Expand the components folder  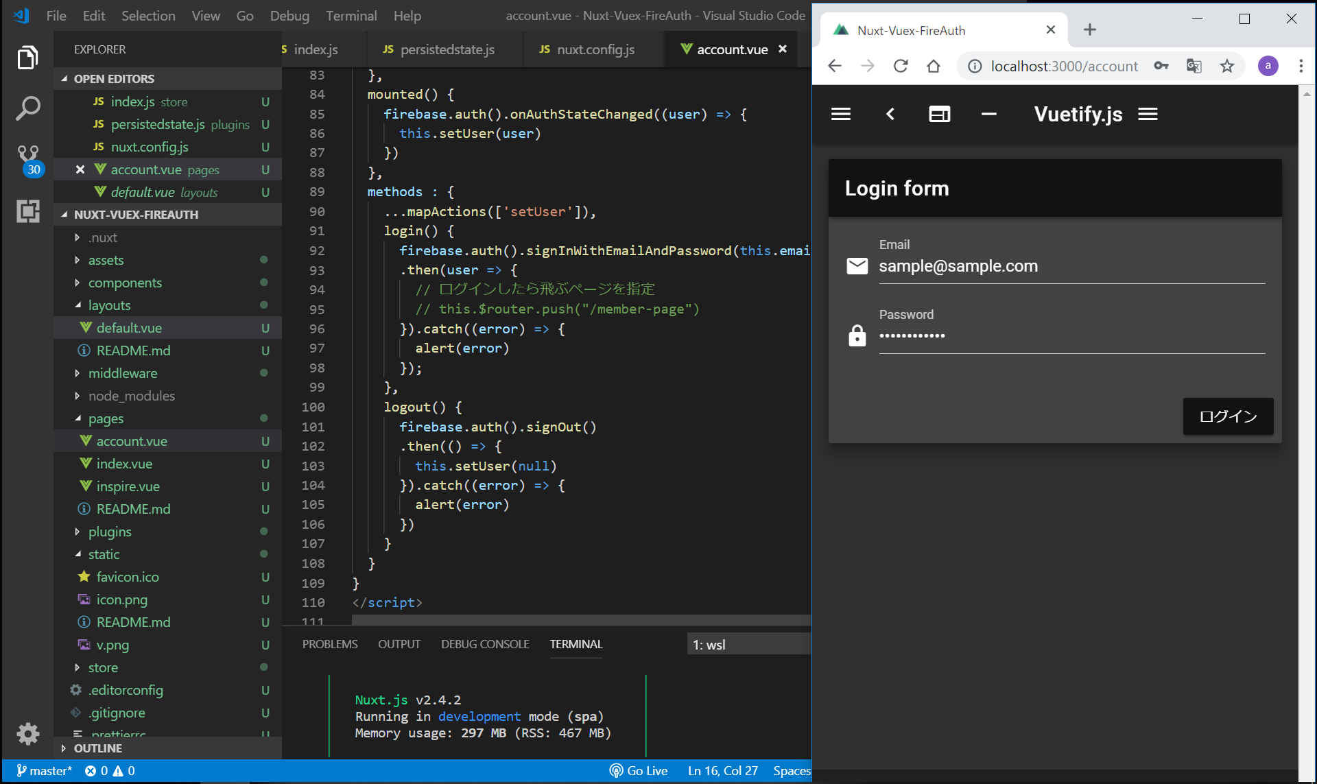click(x=167, y=283)
